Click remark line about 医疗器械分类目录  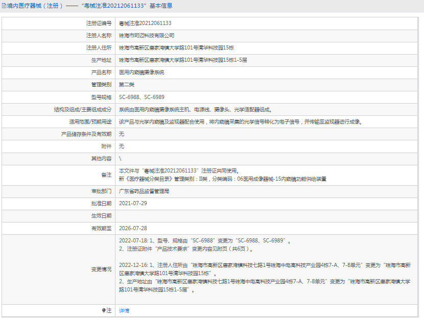click(223, 179)
